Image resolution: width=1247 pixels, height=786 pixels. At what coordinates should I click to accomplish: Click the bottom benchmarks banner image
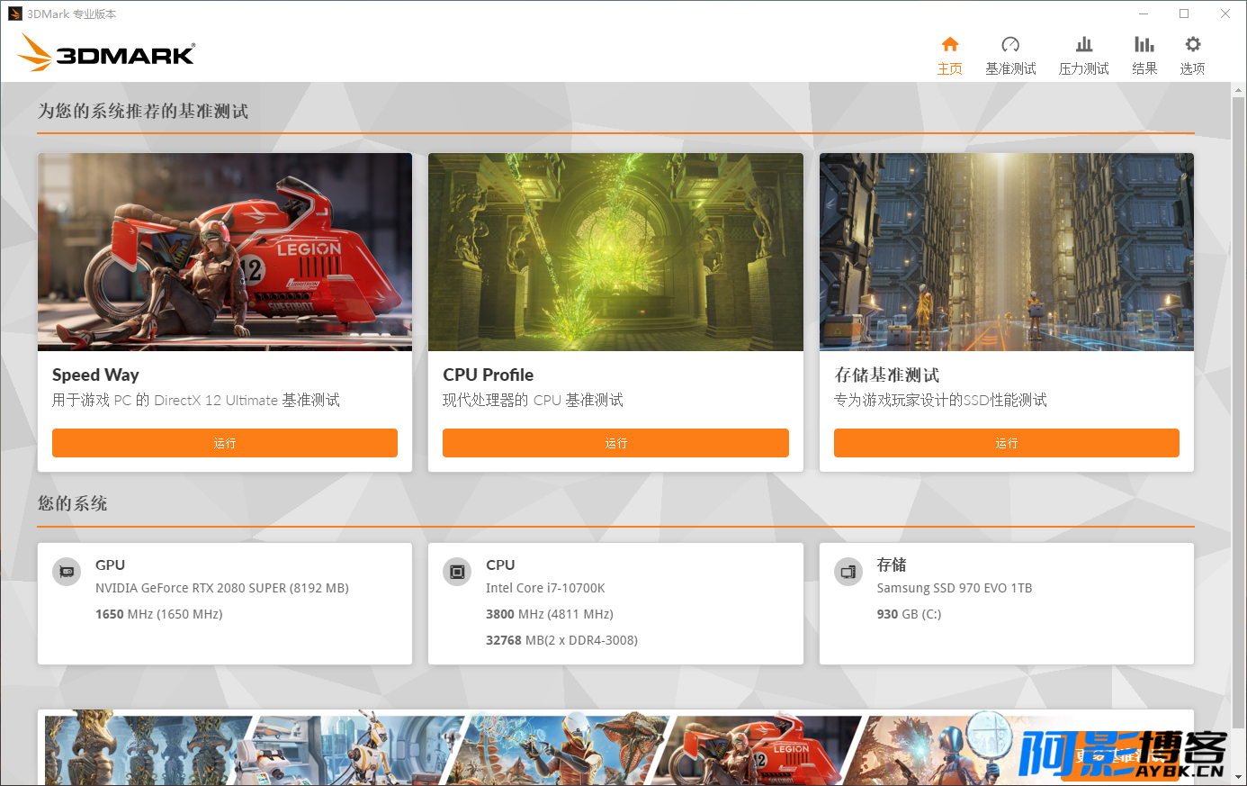[615, 748]
